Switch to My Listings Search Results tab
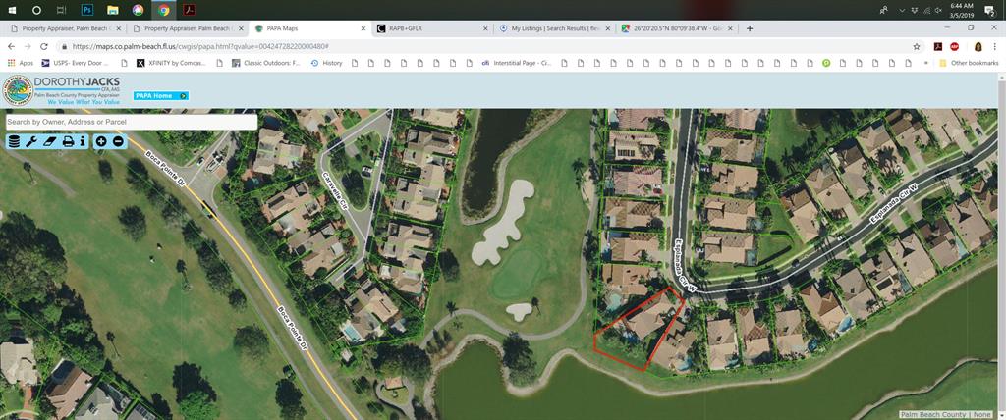Screen dimensions: 1006x420 pyautogui.click(x=555, y=28)
